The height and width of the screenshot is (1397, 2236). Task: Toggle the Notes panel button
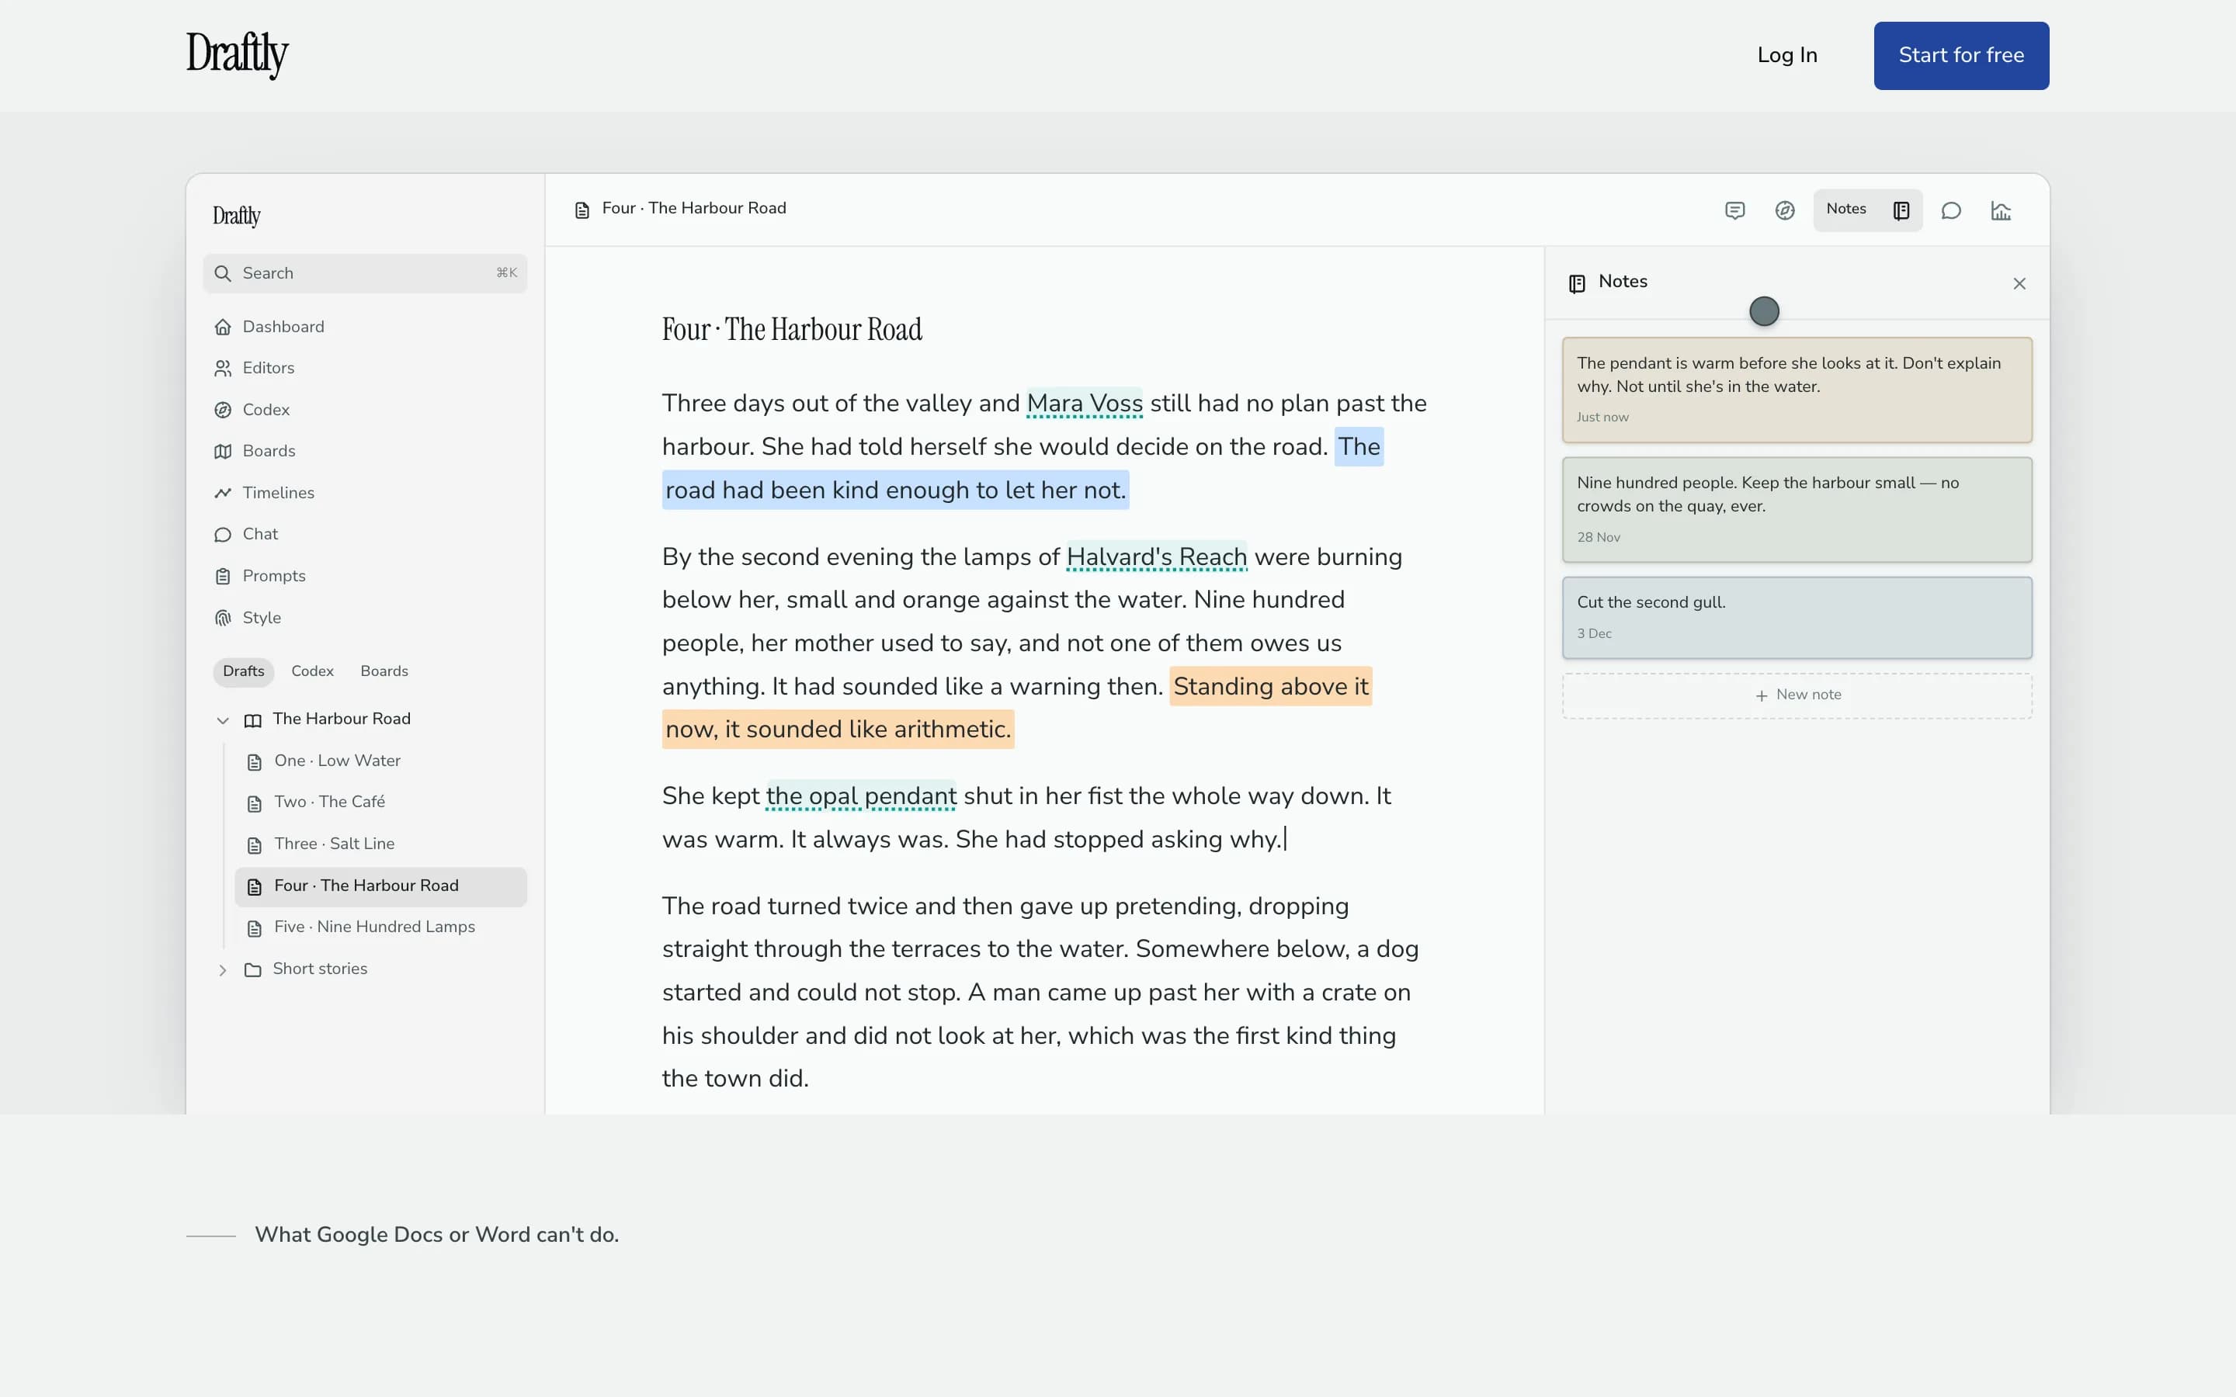pyautogui.click(x=1867, y=210)
